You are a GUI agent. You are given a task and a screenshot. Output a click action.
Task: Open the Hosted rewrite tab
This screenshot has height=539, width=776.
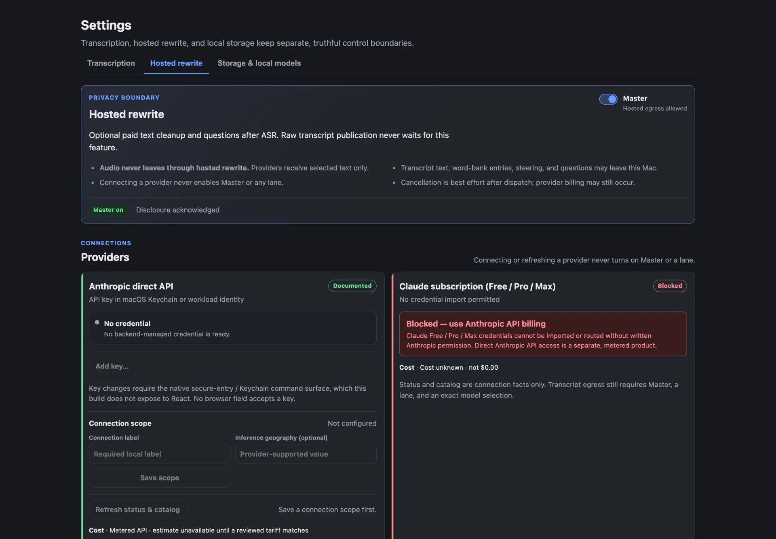[x=176, y=63]
